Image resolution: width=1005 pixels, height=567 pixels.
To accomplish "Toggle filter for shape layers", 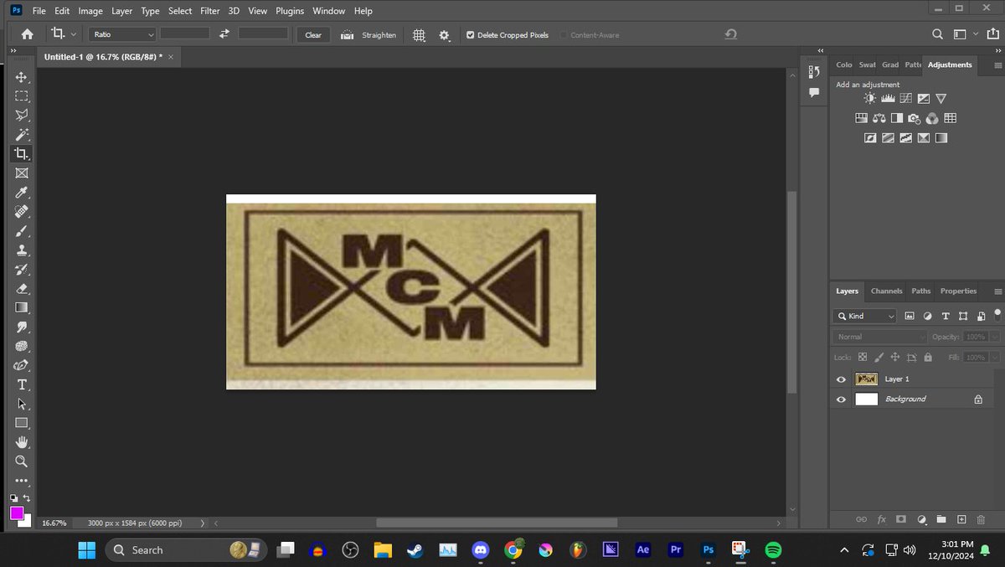I will [x=962, y=316].
